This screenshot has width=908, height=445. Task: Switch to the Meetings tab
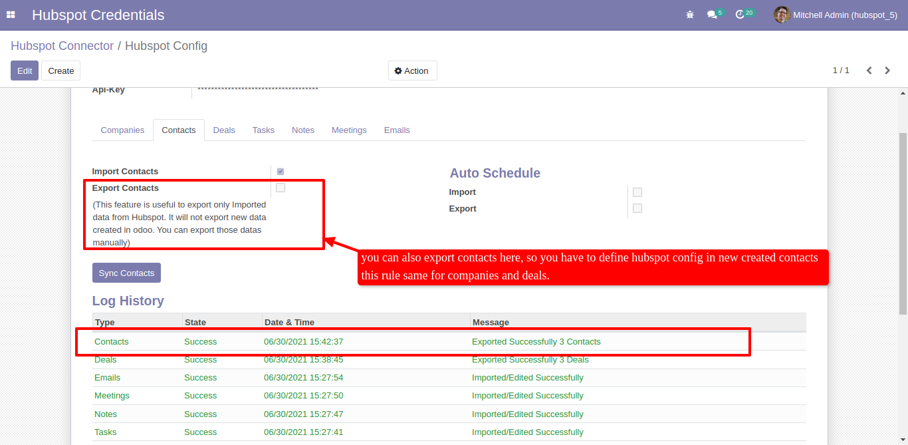[x=349, y=130]
